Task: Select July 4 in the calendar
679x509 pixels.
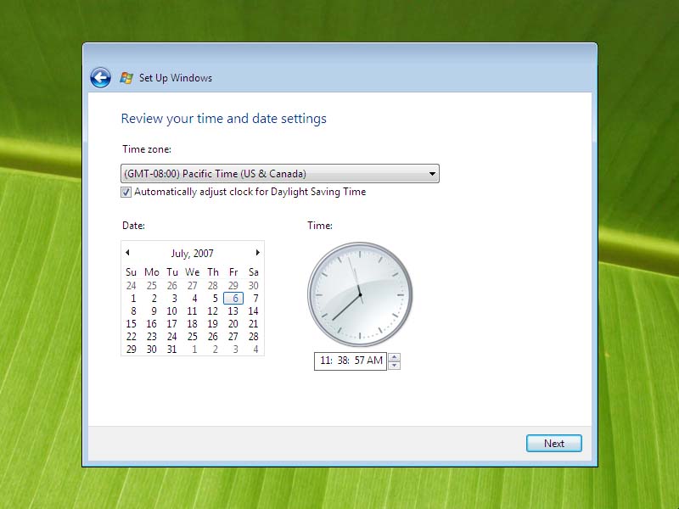Action: click(x=194, y=299)
